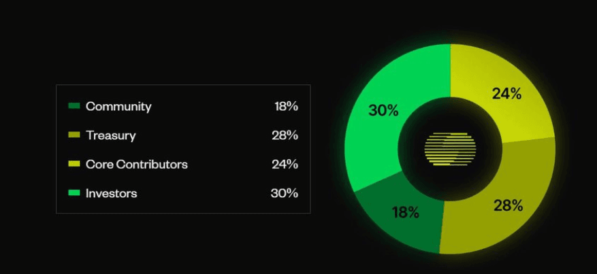The image size is (597, 274).
Task: Click the Treasury olive legend swatch
Action: [74, 135]
